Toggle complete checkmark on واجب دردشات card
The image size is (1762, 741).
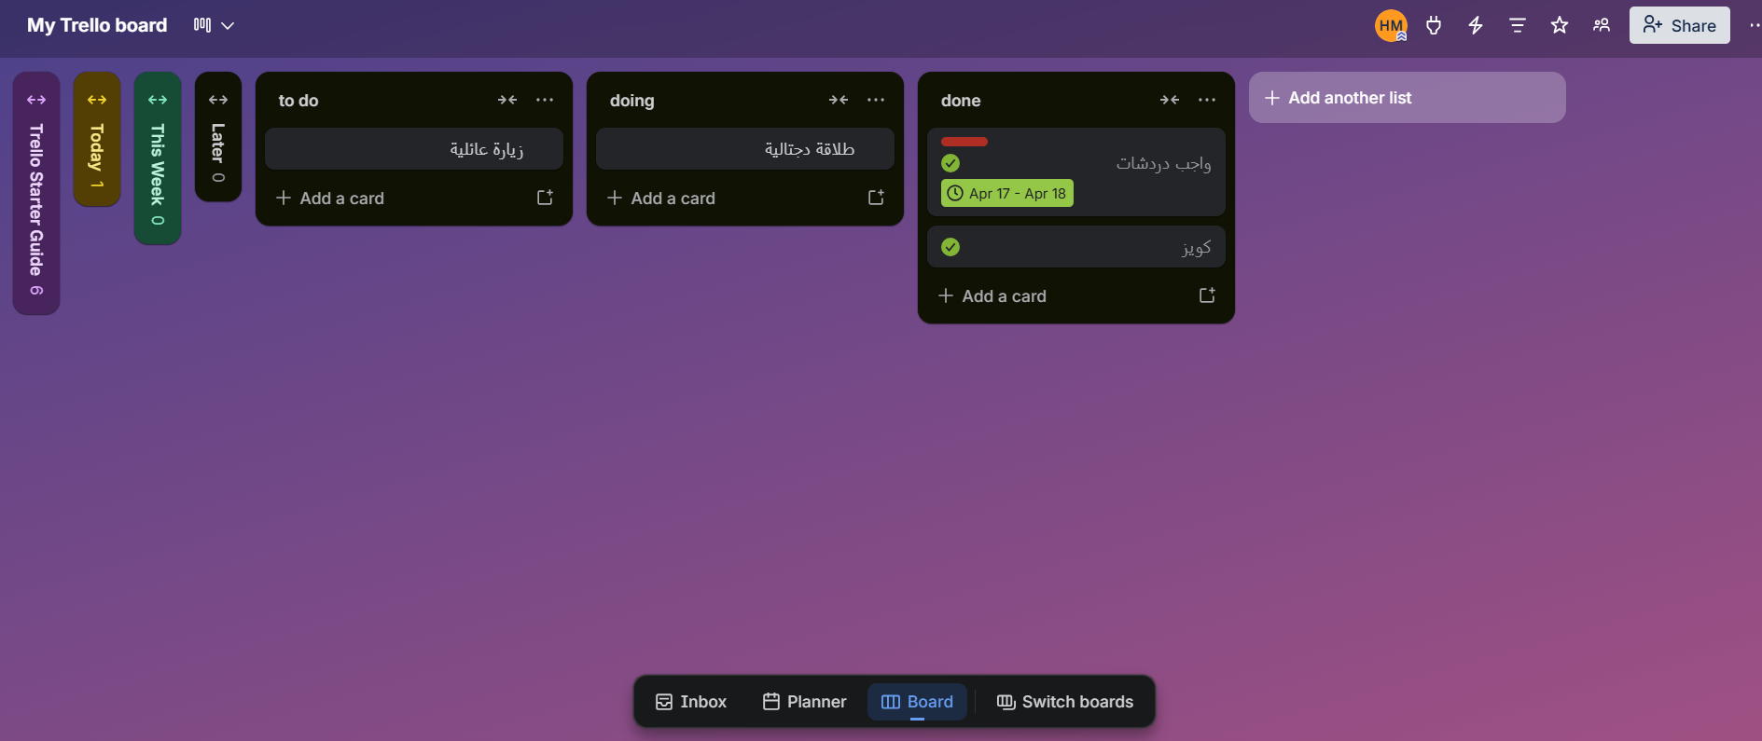click(950, 163)
